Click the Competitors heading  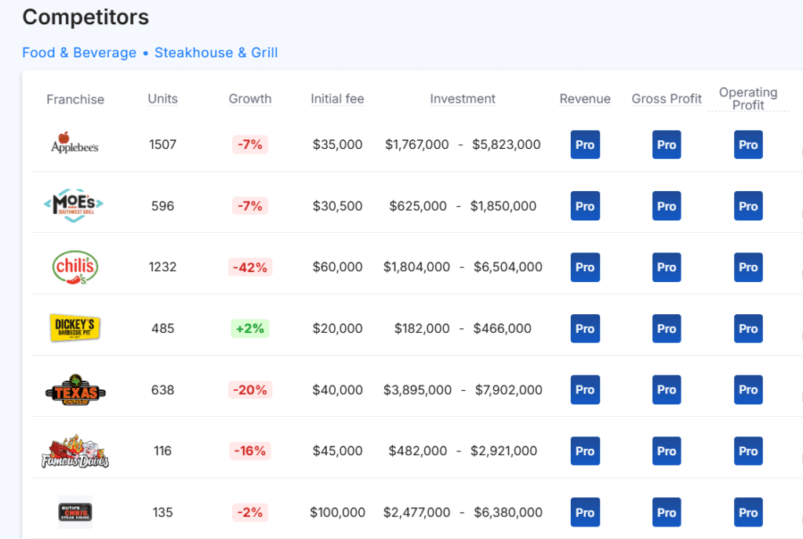(x=85, y=17)
